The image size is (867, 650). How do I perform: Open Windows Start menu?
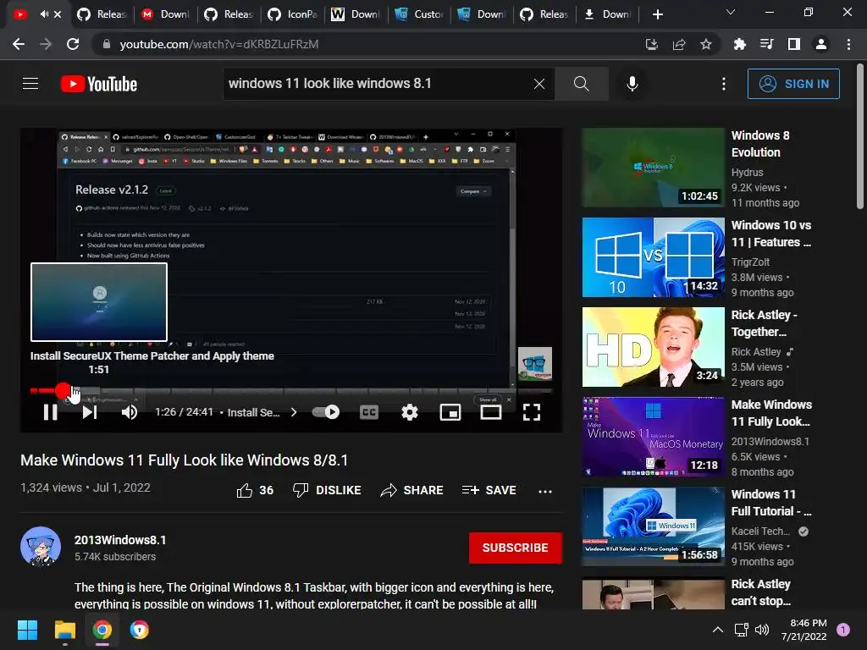point(27,630)
